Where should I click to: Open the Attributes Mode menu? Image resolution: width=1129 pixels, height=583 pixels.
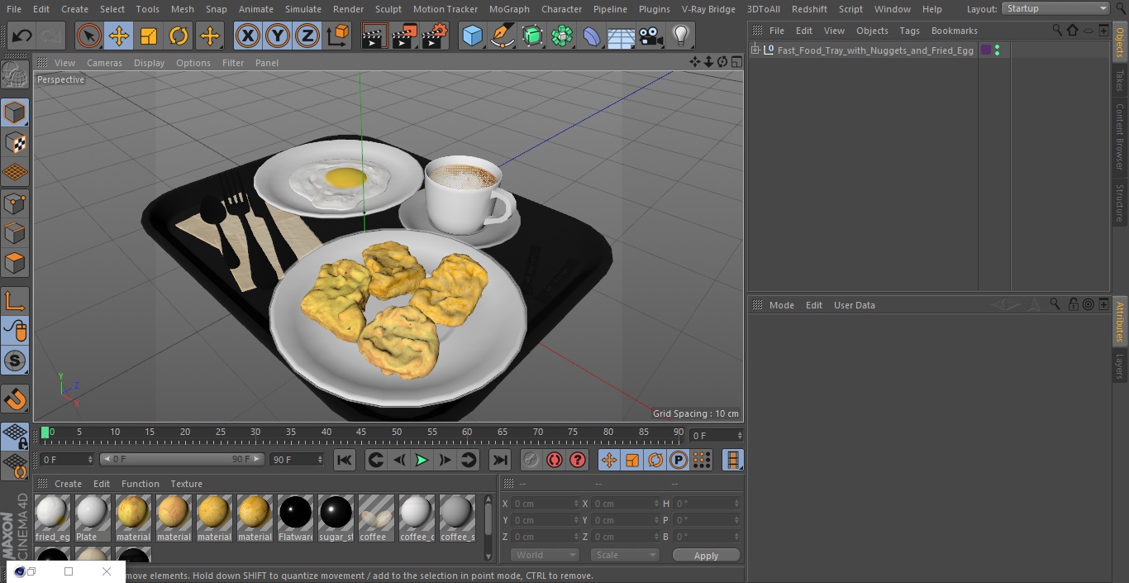pos(781,305)
